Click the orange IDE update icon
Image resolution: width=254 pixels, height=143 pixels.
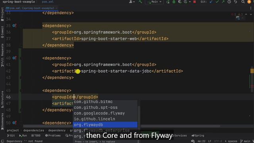coord(249,2)
